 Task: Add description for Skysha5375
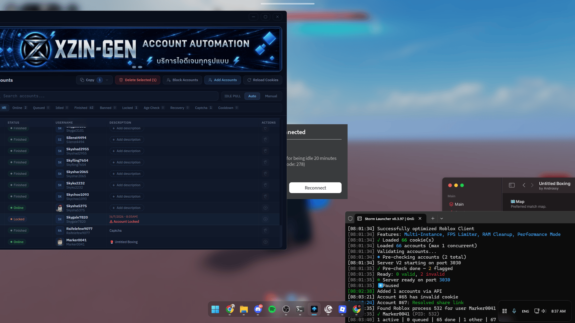coord(126,208)
